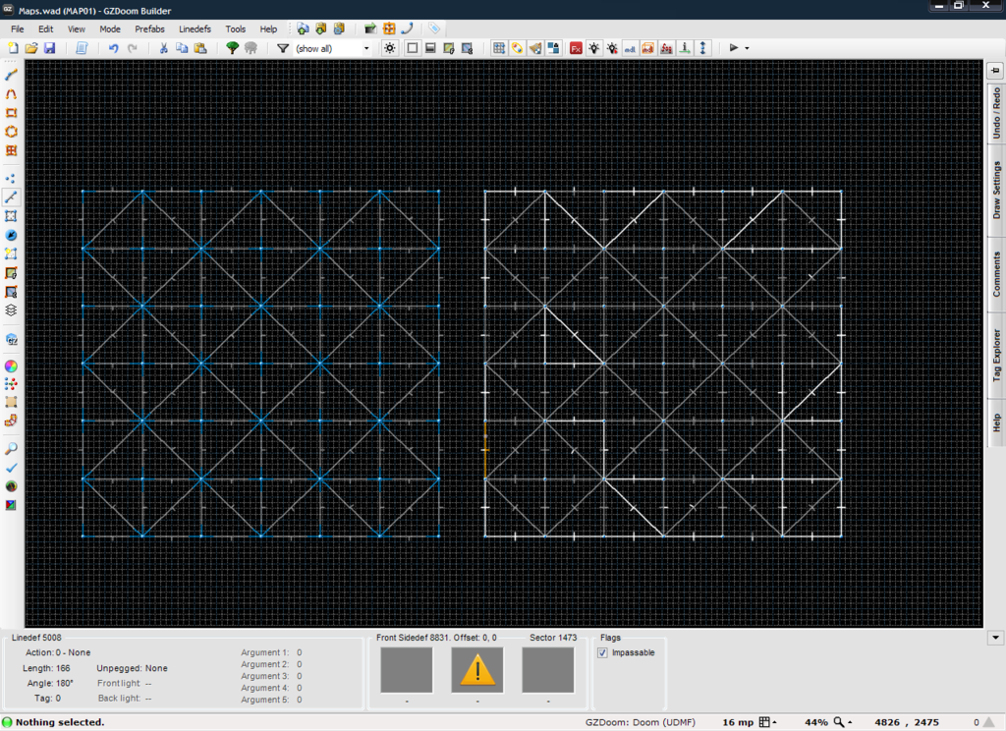Switch to Make Sectors mode
The height and width of the screenshot is (731, 1006).
[x=11, y=254]
